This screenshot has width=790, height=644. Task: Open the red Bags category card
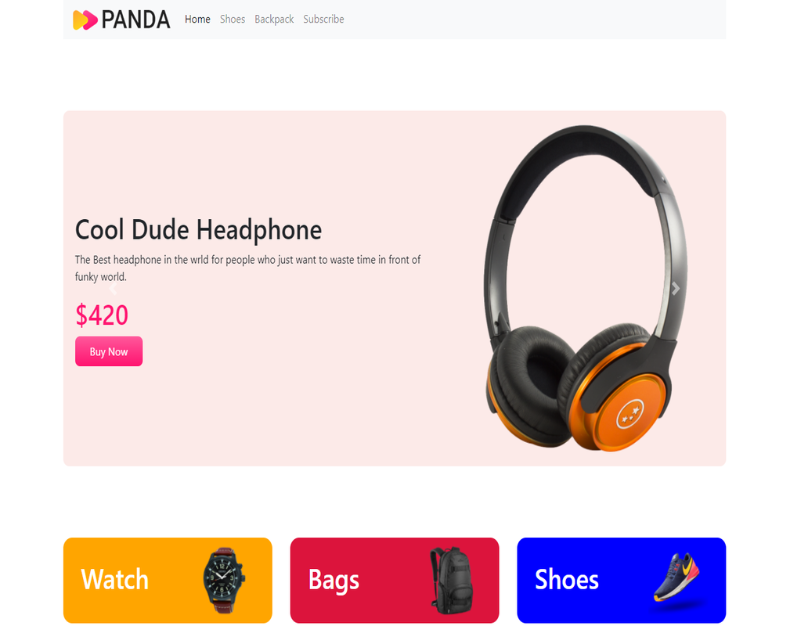pyautogui.click(x=395, y=580)
